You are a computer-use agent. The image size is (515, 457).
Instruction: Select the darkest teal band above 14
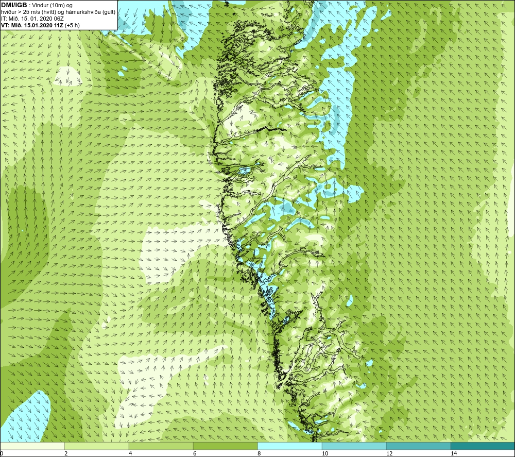tap(483, 446)
